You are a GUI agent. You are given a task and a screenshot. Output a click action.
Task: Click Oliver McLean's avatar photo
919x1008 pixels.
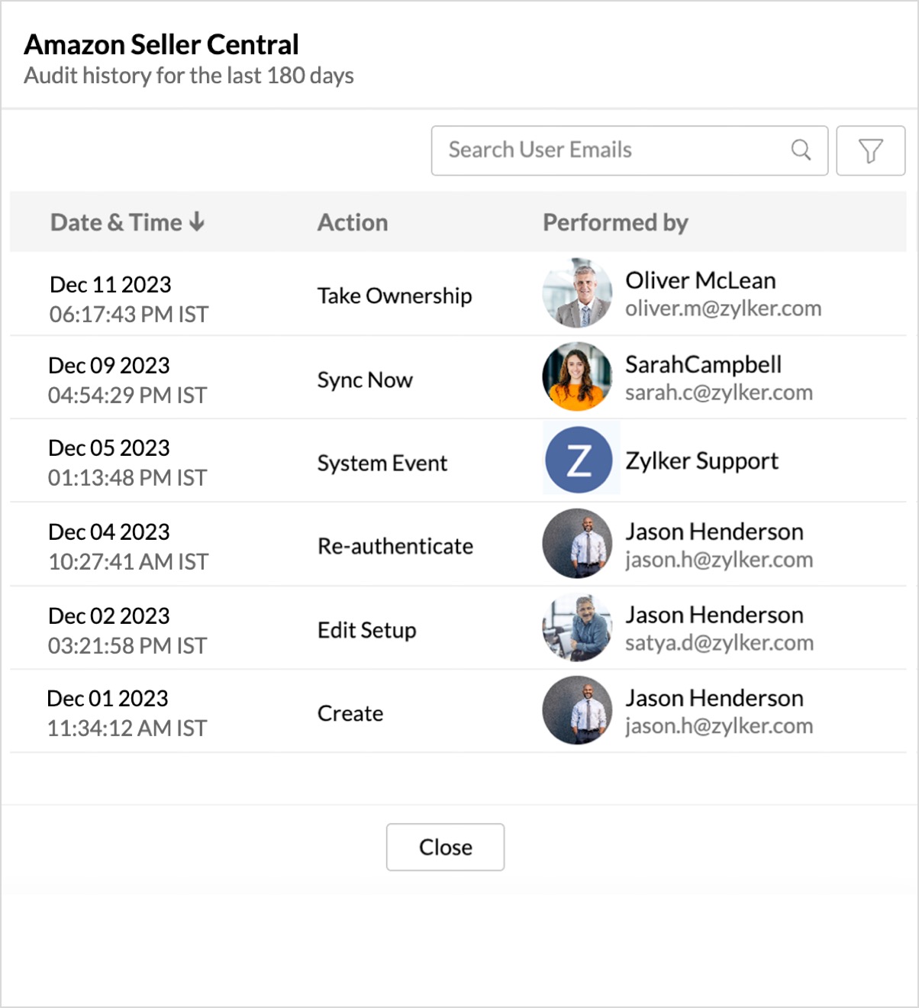577,293
